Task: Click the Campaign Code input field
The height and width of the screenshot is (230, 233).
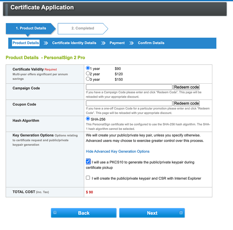Action: 129,87
